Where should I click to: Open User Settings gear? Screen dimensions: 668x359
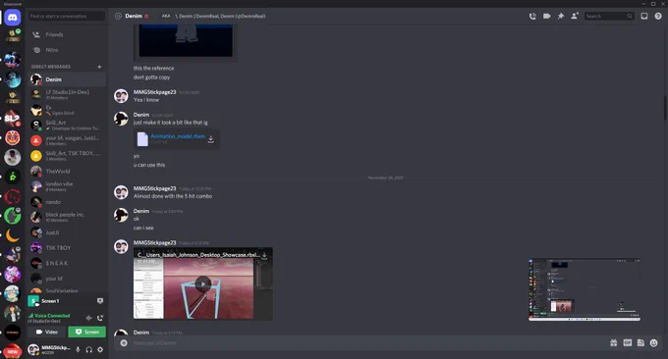coord(100,349)
